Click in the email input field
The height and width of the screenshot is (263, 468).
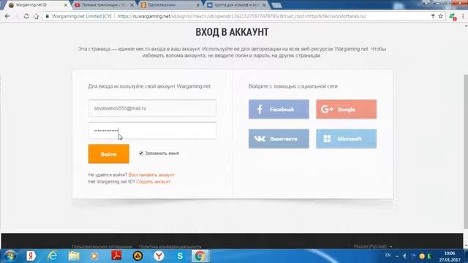click(152, 108)
